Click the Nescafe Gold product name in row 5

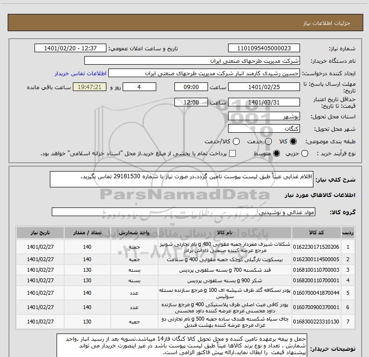pyautogui.click(x=225, y=293)
